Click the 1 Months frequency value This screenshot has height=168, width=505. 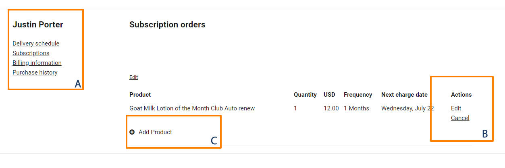356,108
